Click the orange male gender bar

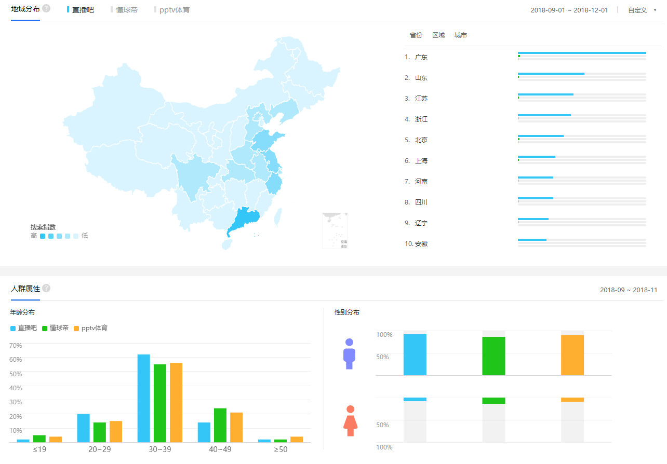coord(572,355)
